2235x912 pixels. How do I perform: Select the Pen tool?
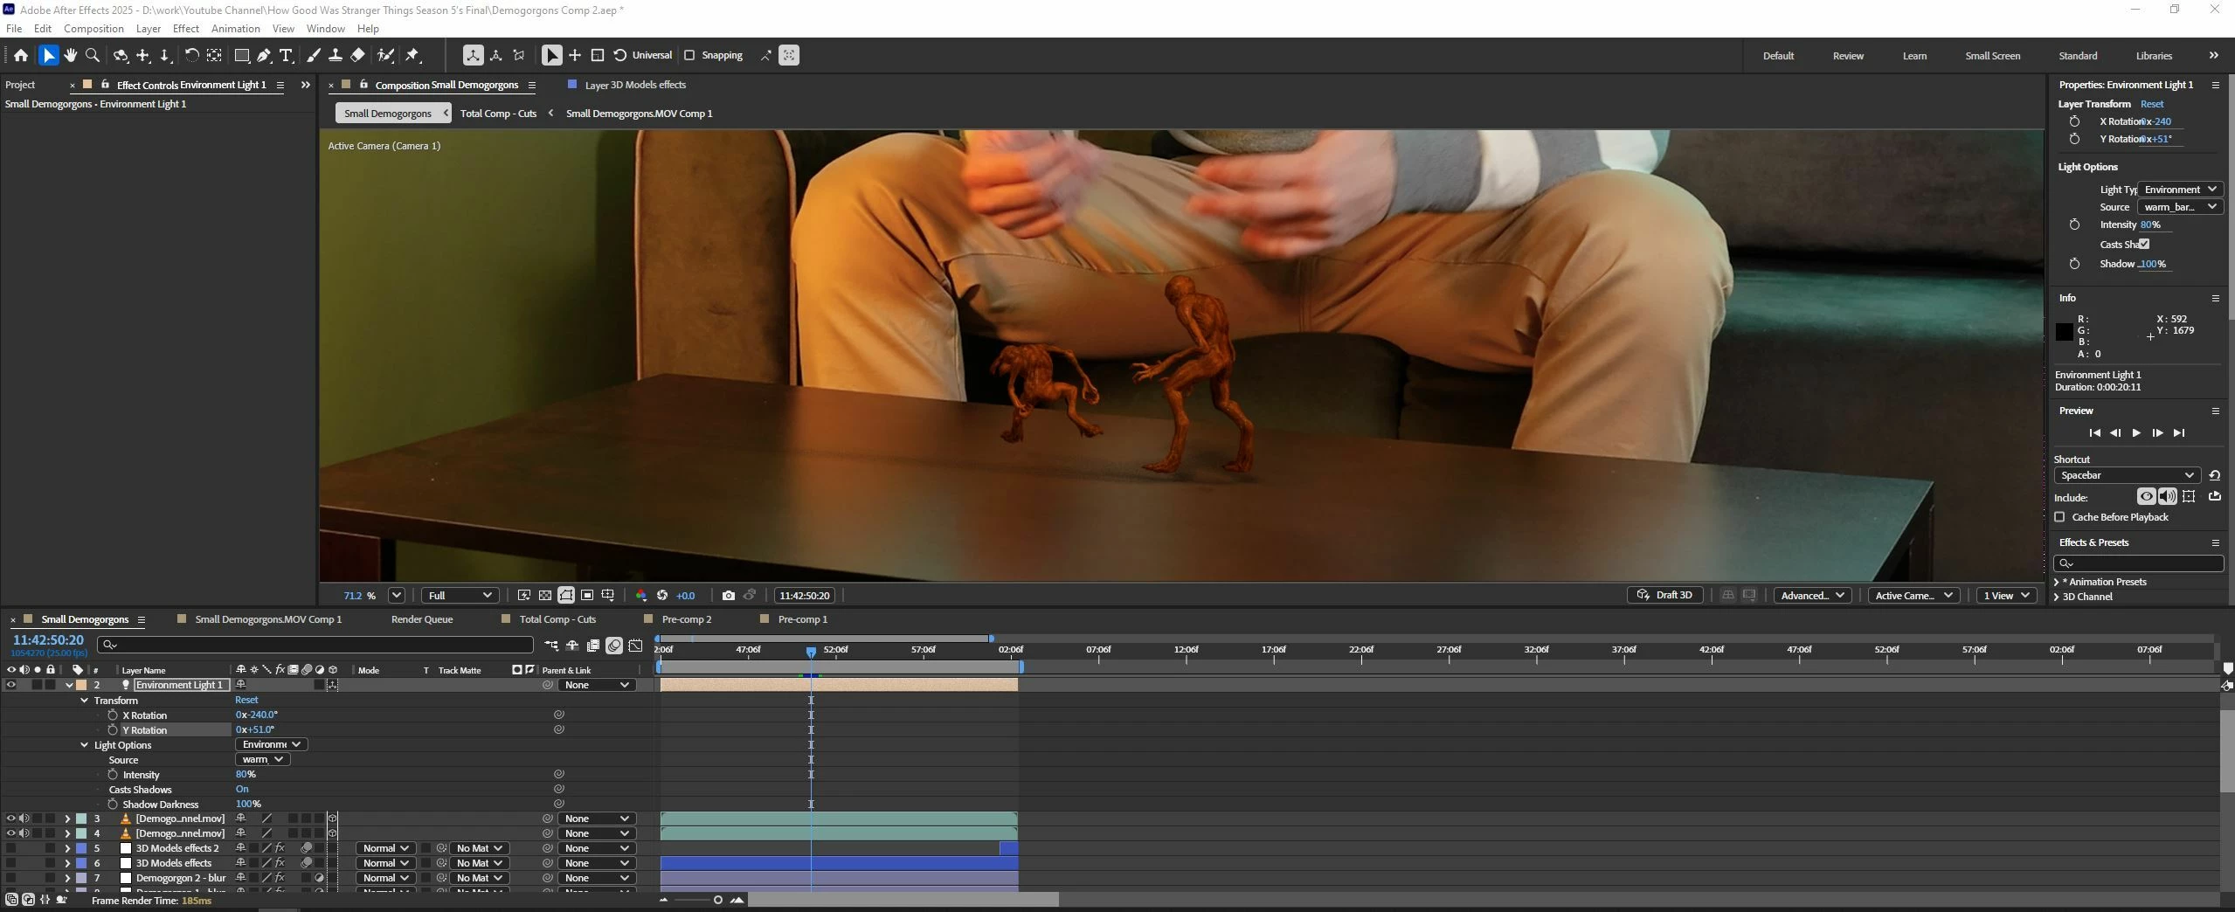click(x=264, y=55)
